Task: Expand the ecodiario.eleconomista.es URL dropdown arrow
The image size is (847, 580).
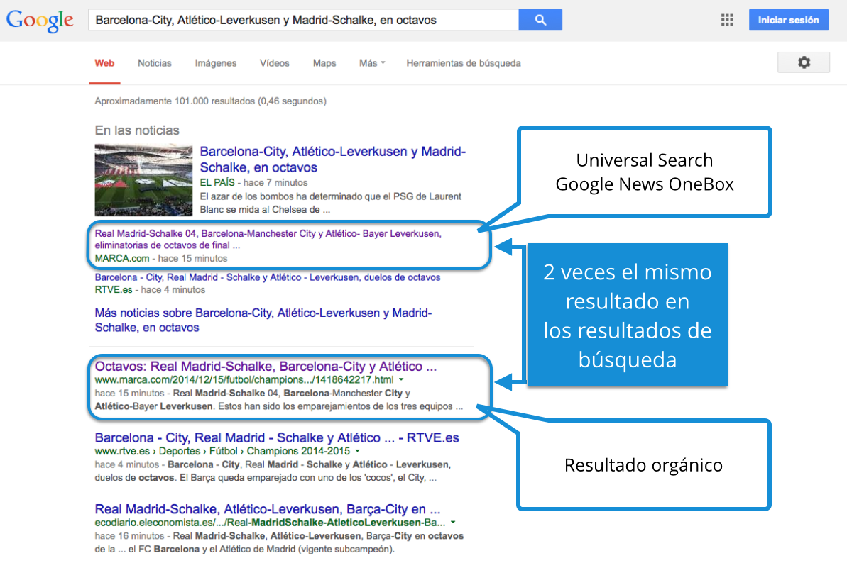Action: pyautogui.click(x=453, y=523)
